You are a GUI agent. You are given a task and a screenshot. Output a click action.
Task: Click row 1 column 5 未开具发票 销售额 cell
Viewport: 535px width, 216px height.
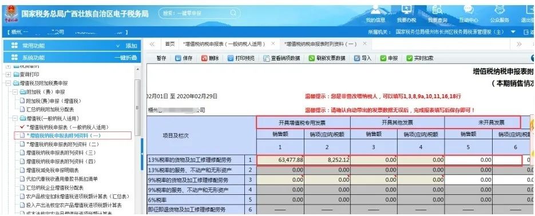pos(469,160)
